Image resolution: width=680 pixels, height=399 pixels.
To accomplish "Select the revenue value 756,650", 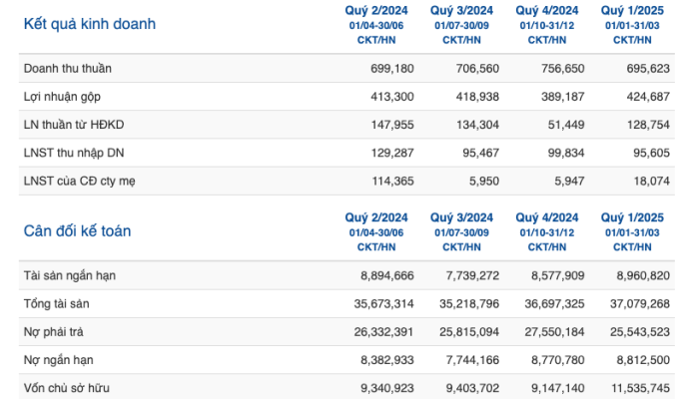I will point(563,69).
